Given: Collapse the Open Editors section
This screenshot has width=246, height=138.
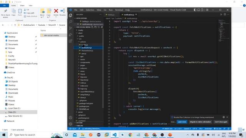Looking at the screenshot, I should pos(81,18).
